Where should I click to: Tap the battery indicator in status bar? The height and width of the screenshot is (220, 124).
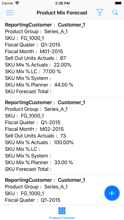tap(118, 3)
